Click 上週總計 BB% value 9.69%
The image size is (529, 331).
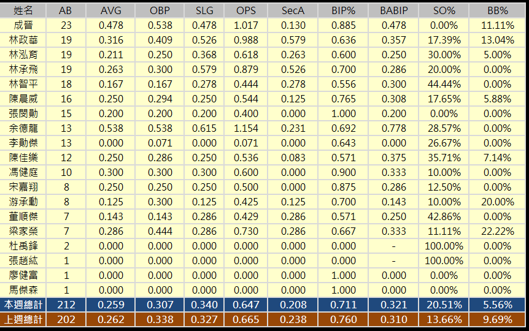(498, 319)
